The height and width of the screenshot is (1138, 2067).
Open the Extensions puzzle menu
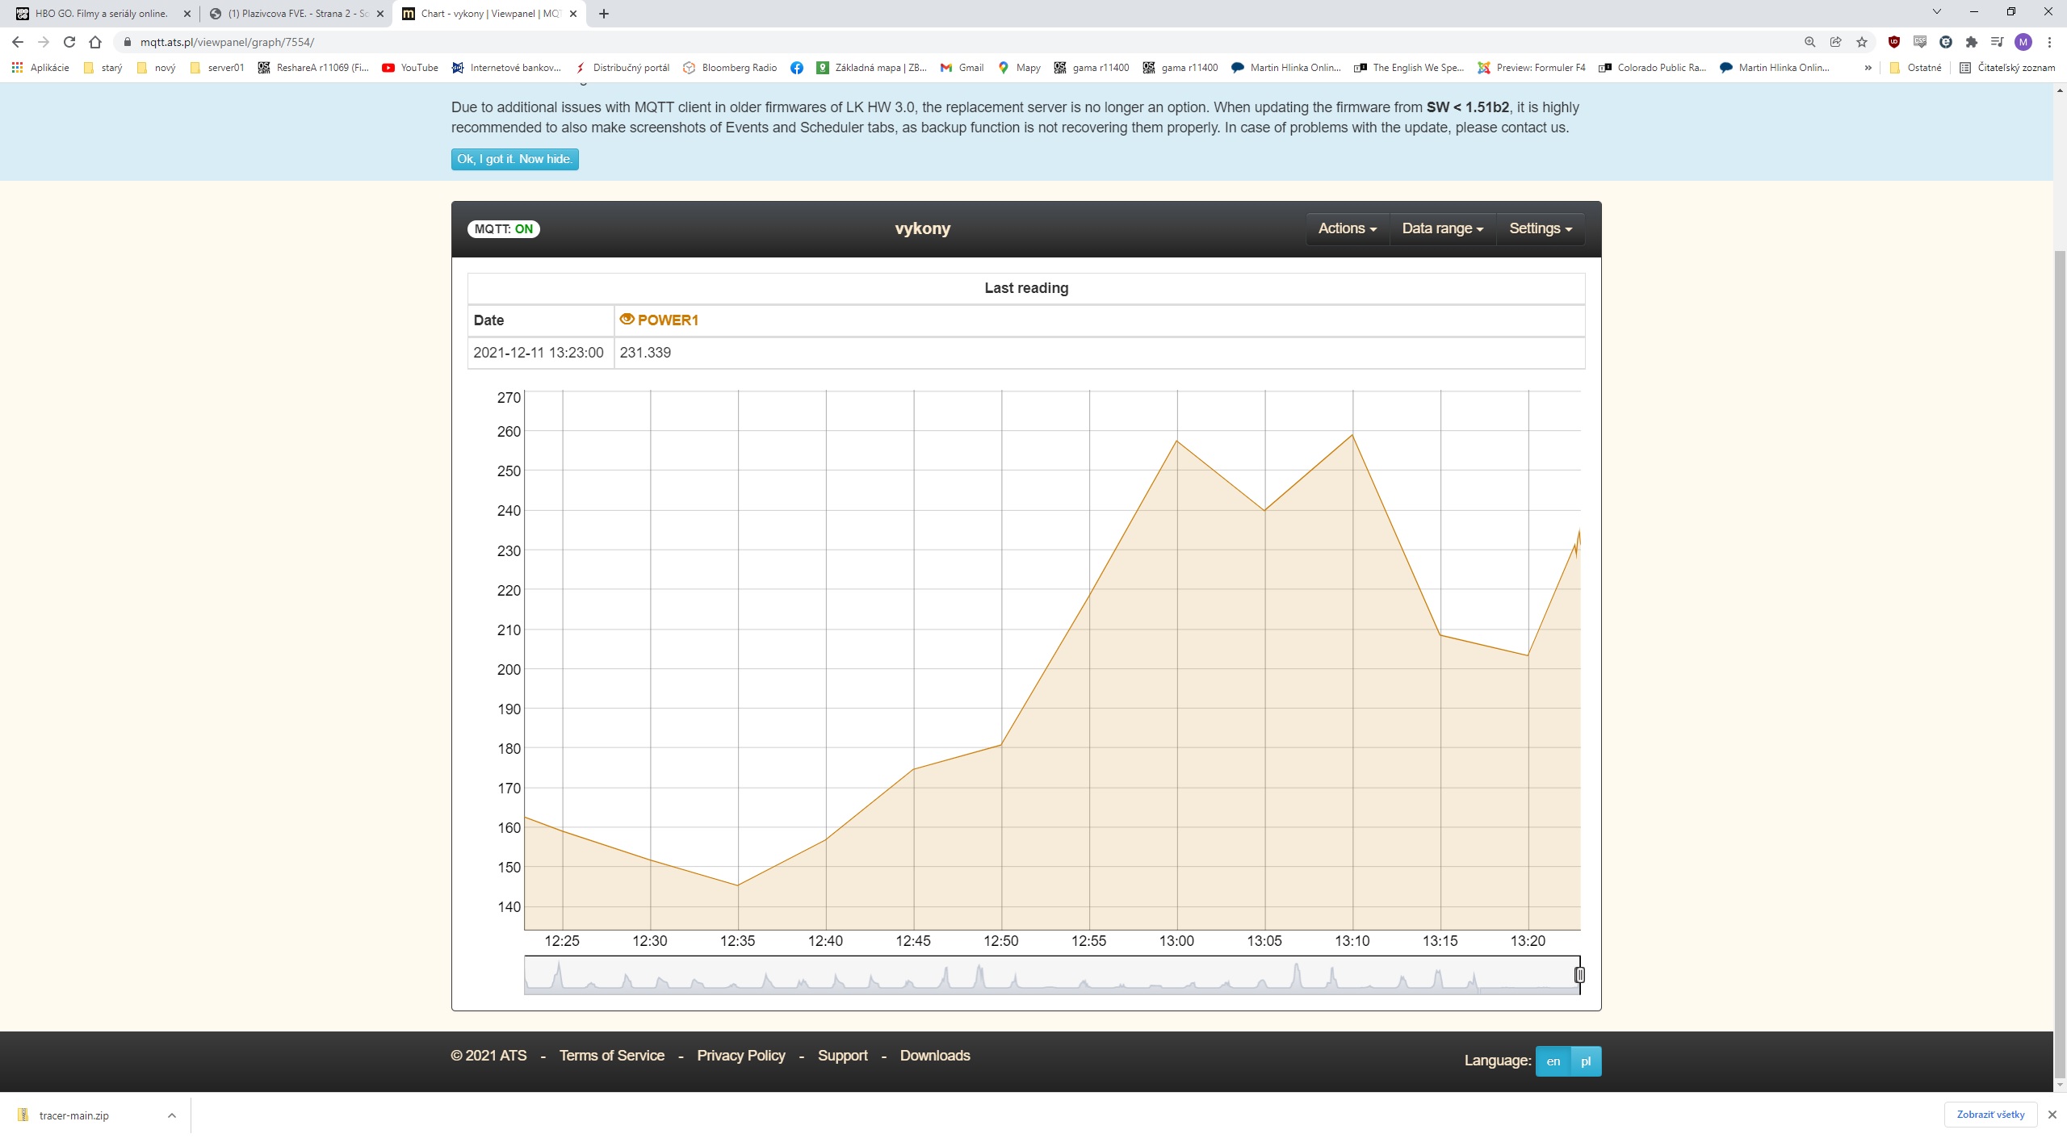click(x=1972, y=42)
